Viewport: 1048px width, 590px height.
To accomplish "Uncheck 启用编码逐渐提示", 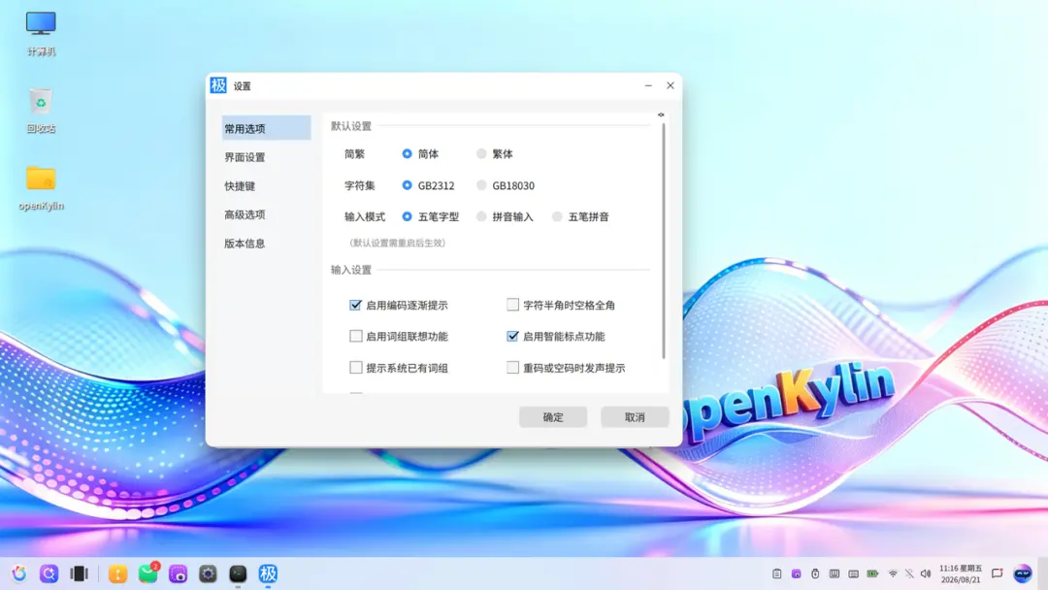I will (355, 305).
